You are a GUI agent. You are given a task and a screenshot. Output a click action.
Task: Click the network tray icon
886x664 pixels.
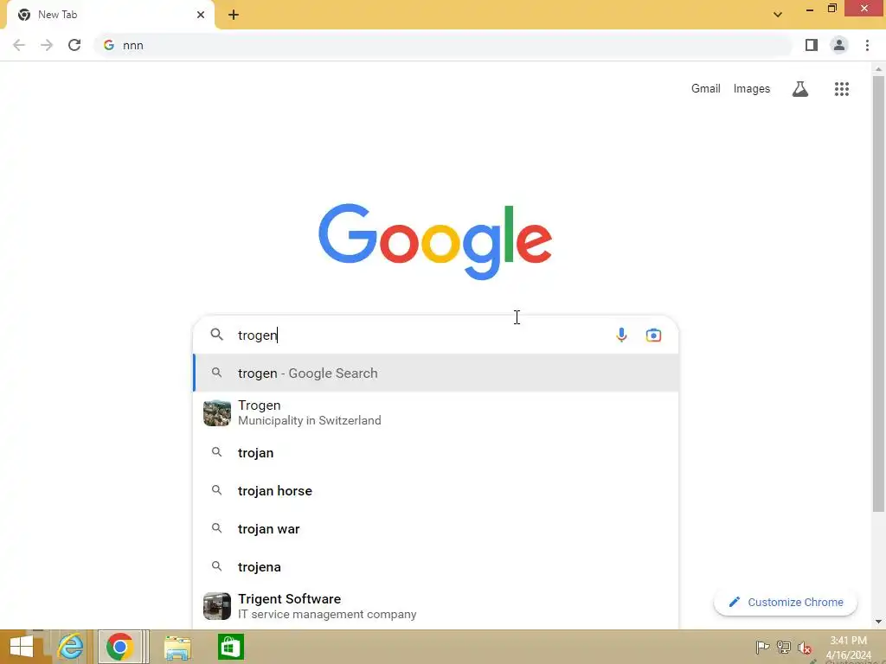coord(783,648)
